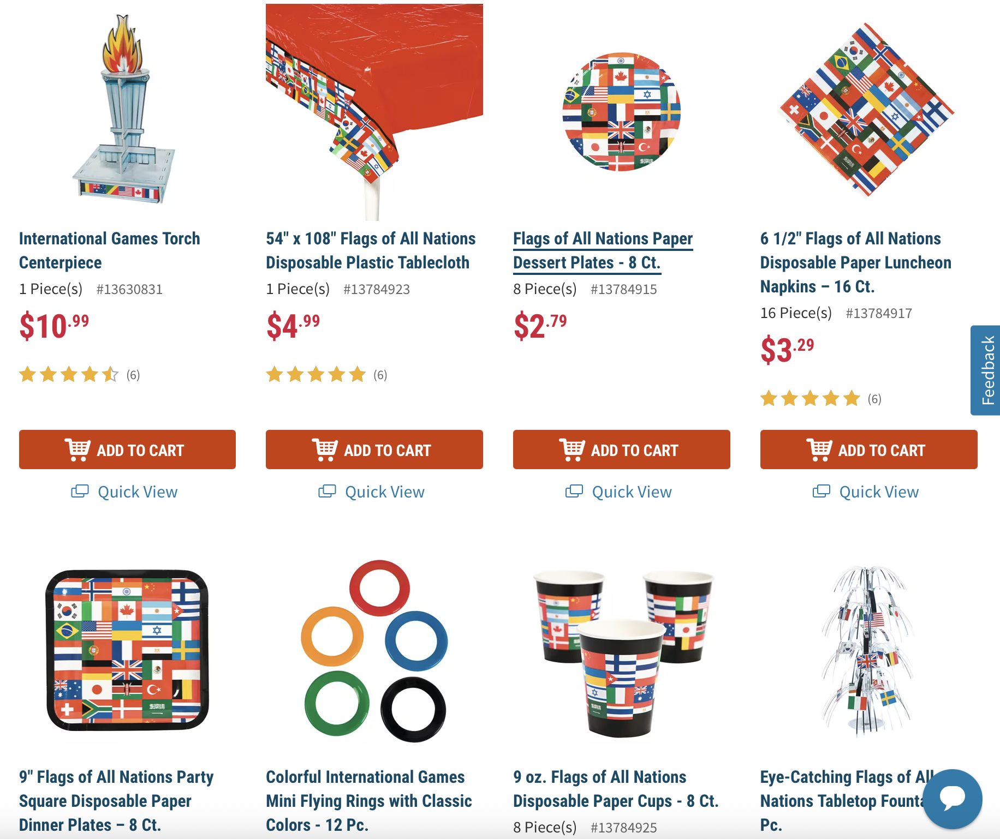Click star rating of Torch Centerpiece
Screen dimensions: 1000x839
pos(69,375)
